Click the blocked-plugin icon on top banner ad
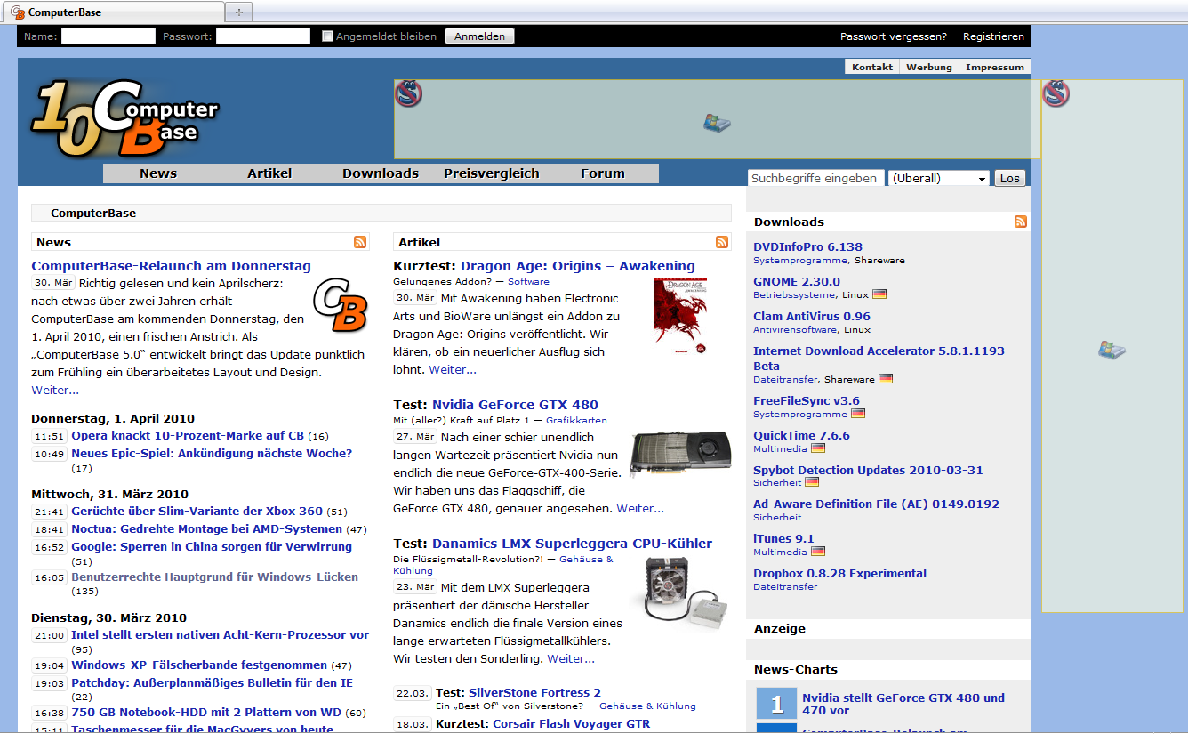Viewport: 1188px width, 734px height. click(x=408, y=93)
